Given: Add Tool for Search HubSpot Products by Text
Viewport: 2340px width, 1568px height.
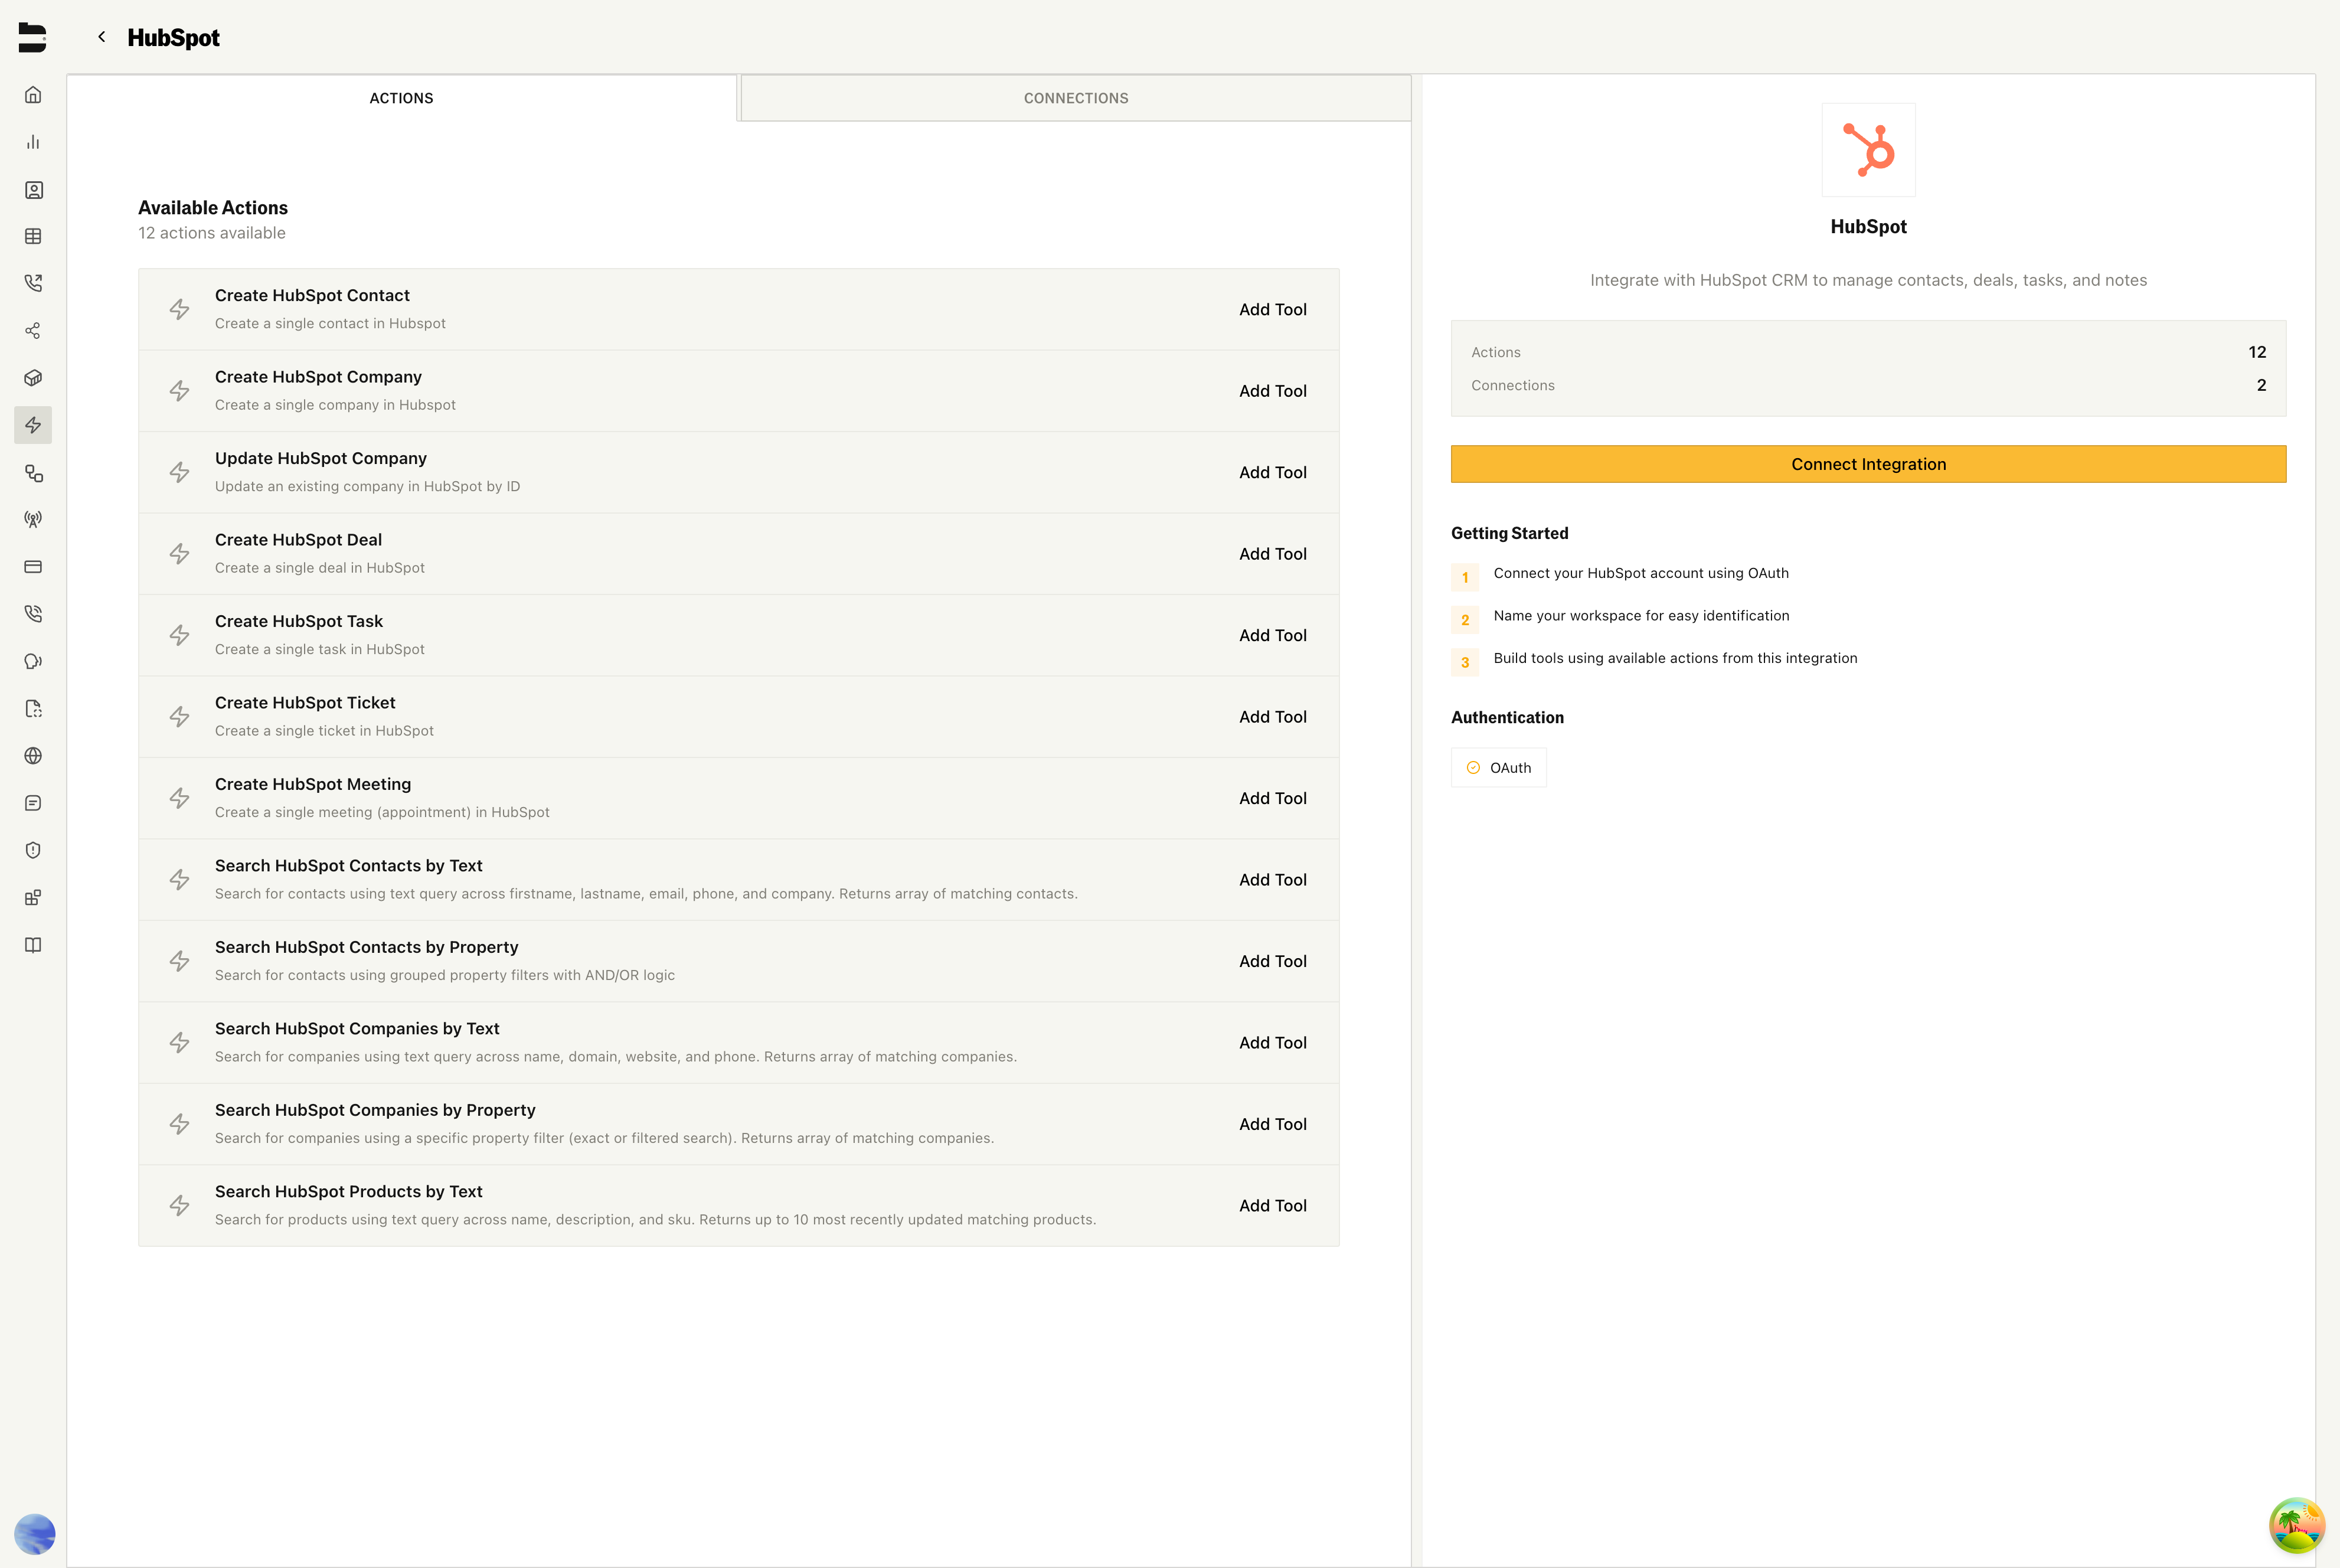Looking at the screenshot, I should click(x=1272, y=1206).
